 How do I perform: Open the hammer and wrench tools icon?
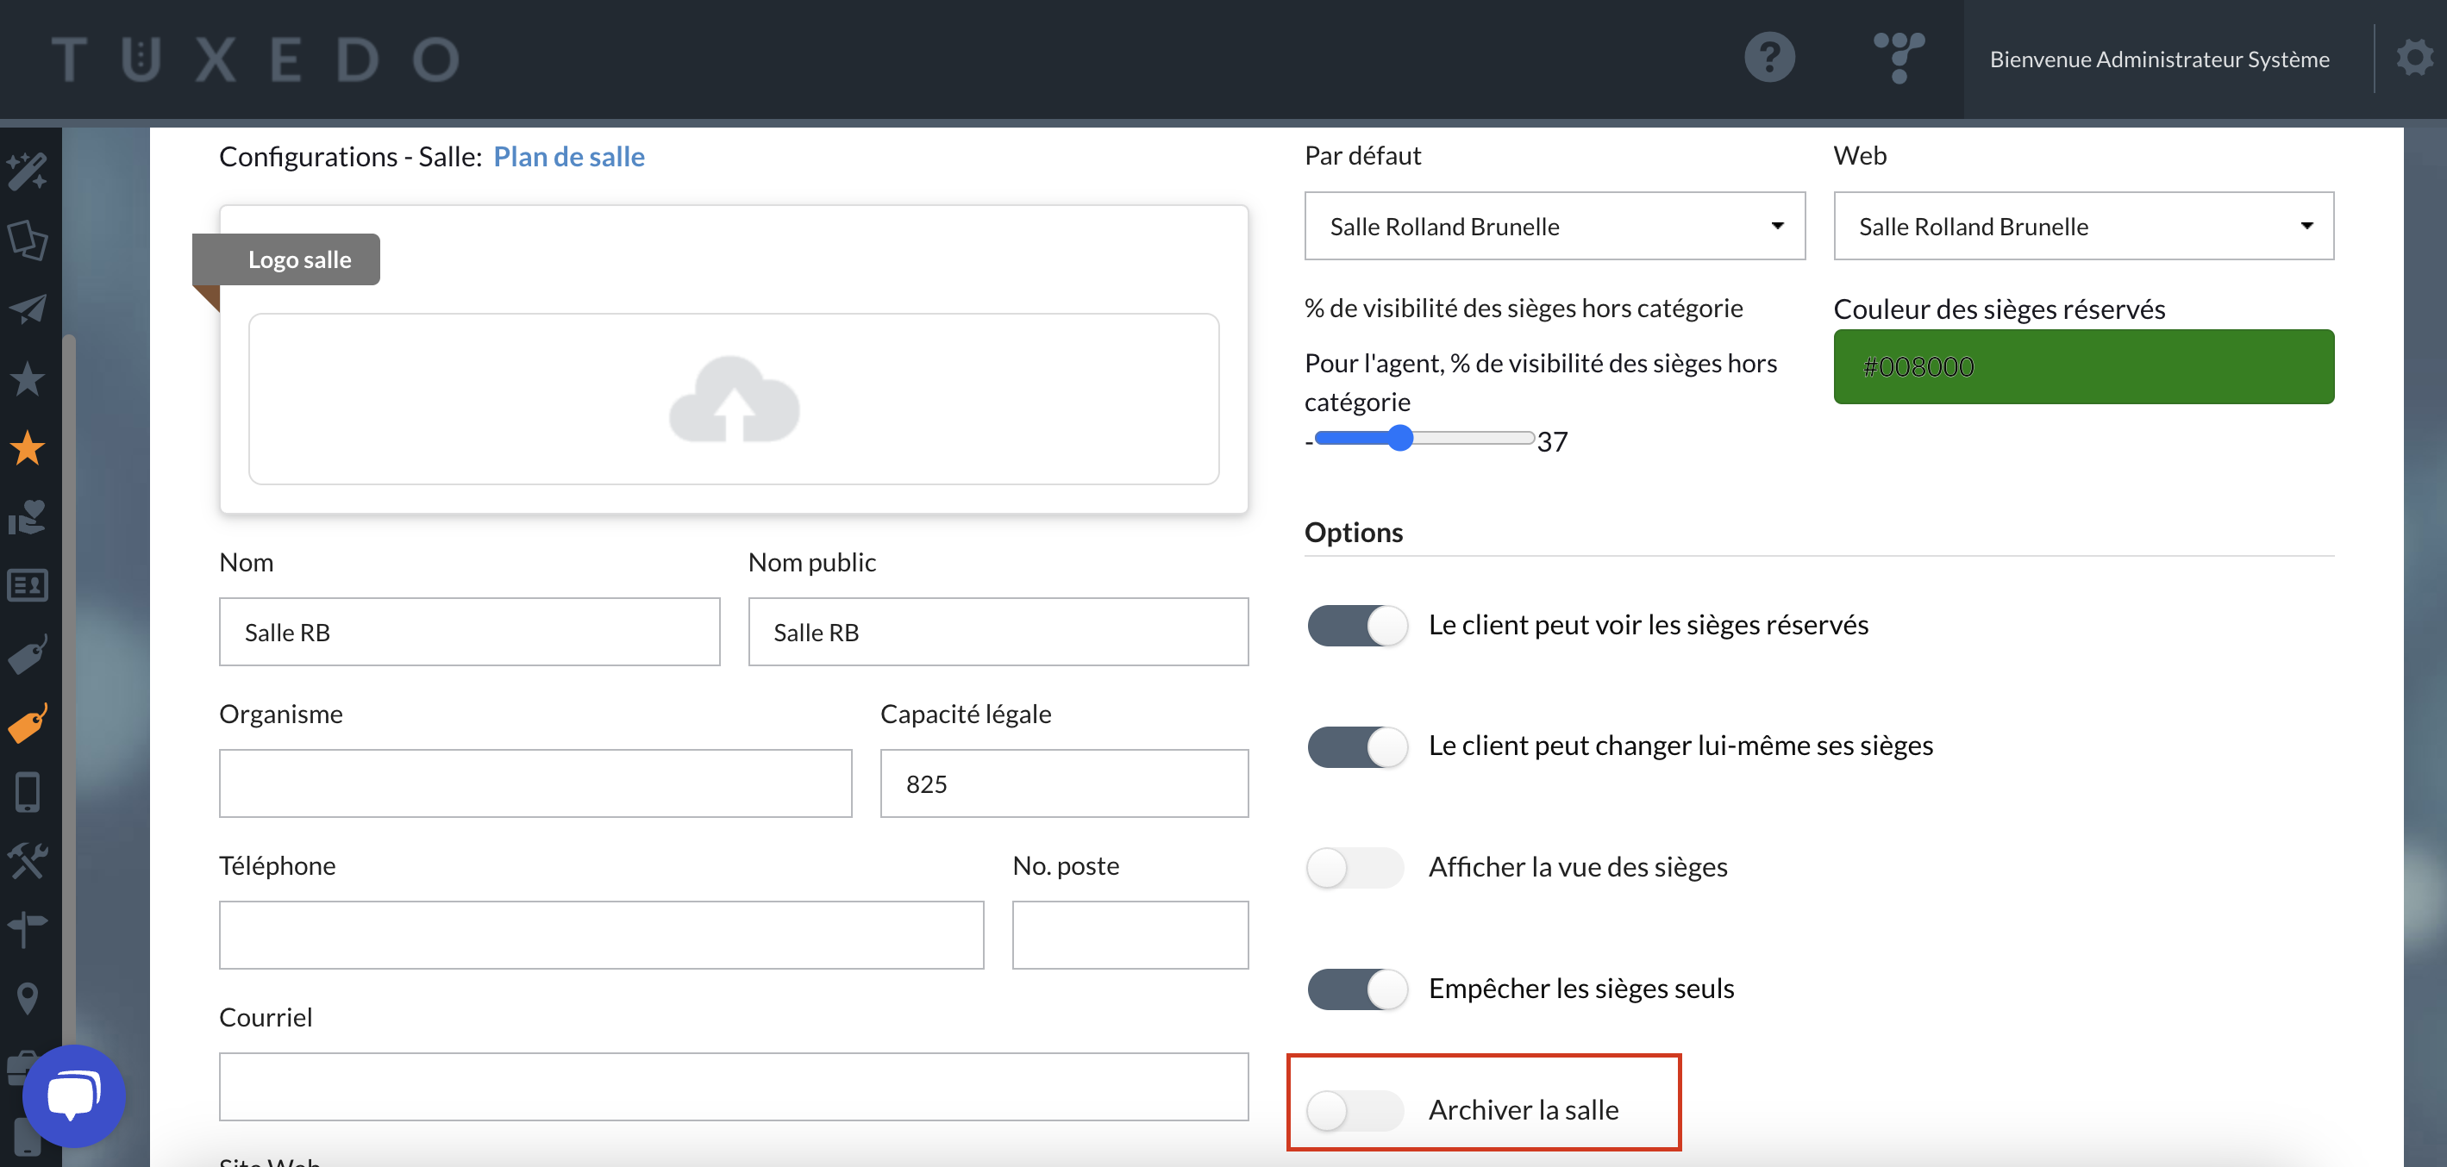coord(28,860)
